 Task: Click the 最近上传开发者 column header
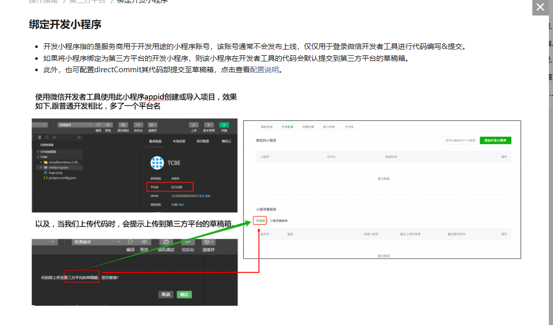410,234
